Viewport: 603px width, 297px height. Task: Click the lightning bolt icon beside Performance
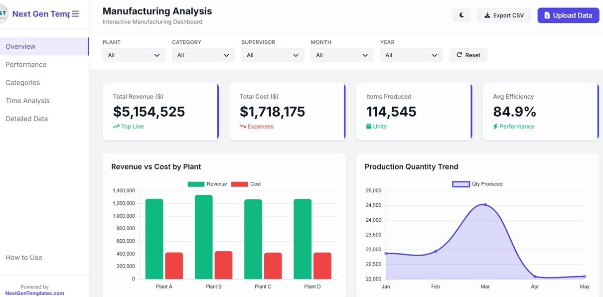[x=495, y=127]
